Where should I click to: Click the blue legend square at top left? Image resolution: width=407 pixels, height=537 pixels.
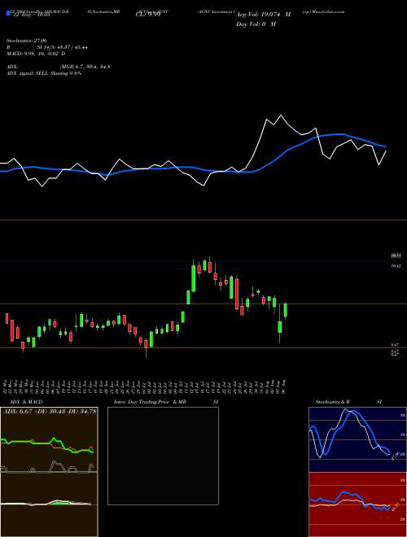(x=9, y=14)
